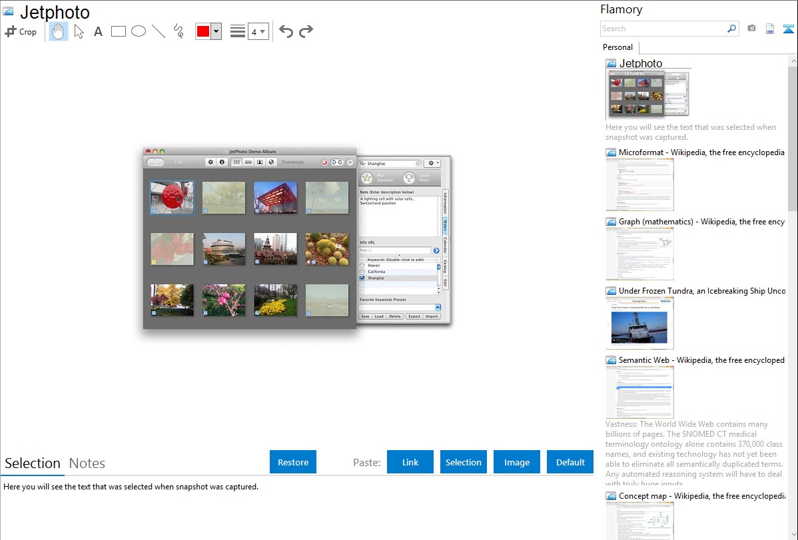Pick the rectangle drawing tool
This screenshot has width=798, height=540.
click(x=118, y=31)
